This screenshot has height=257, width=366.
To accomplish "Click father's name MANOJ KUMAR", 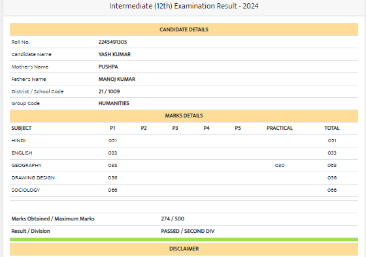I will (117, 79).
